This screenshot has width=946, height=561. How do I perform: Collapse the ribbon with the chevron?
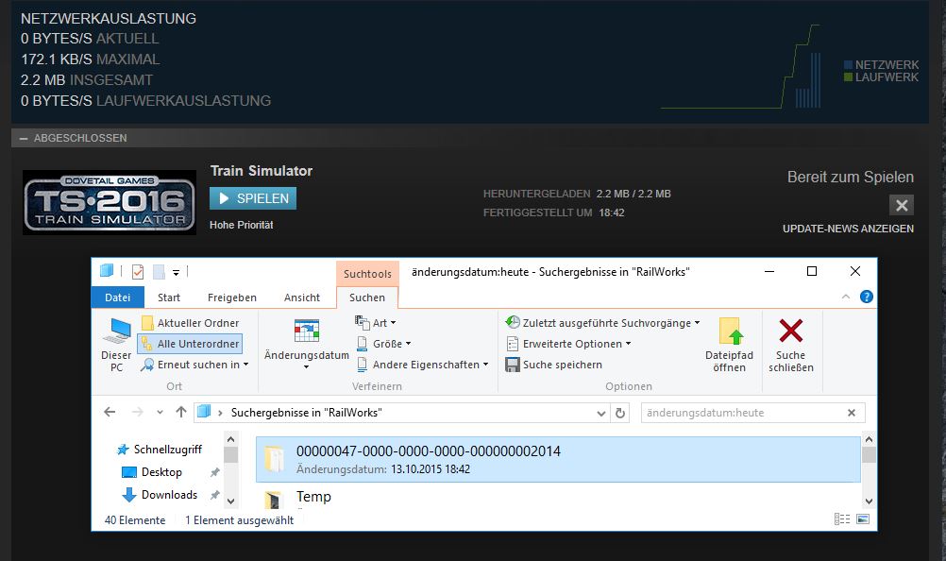click(846, 297)
